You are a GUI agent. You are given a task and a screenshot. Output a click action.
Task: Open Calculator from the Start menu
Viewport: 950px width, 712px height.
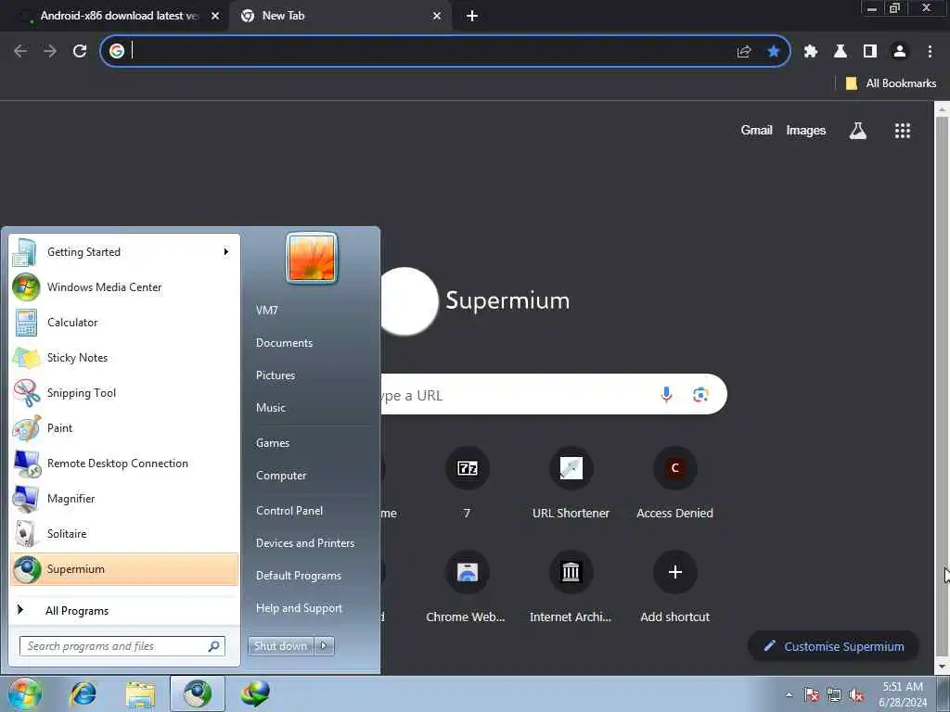click(x=124, y=322)
